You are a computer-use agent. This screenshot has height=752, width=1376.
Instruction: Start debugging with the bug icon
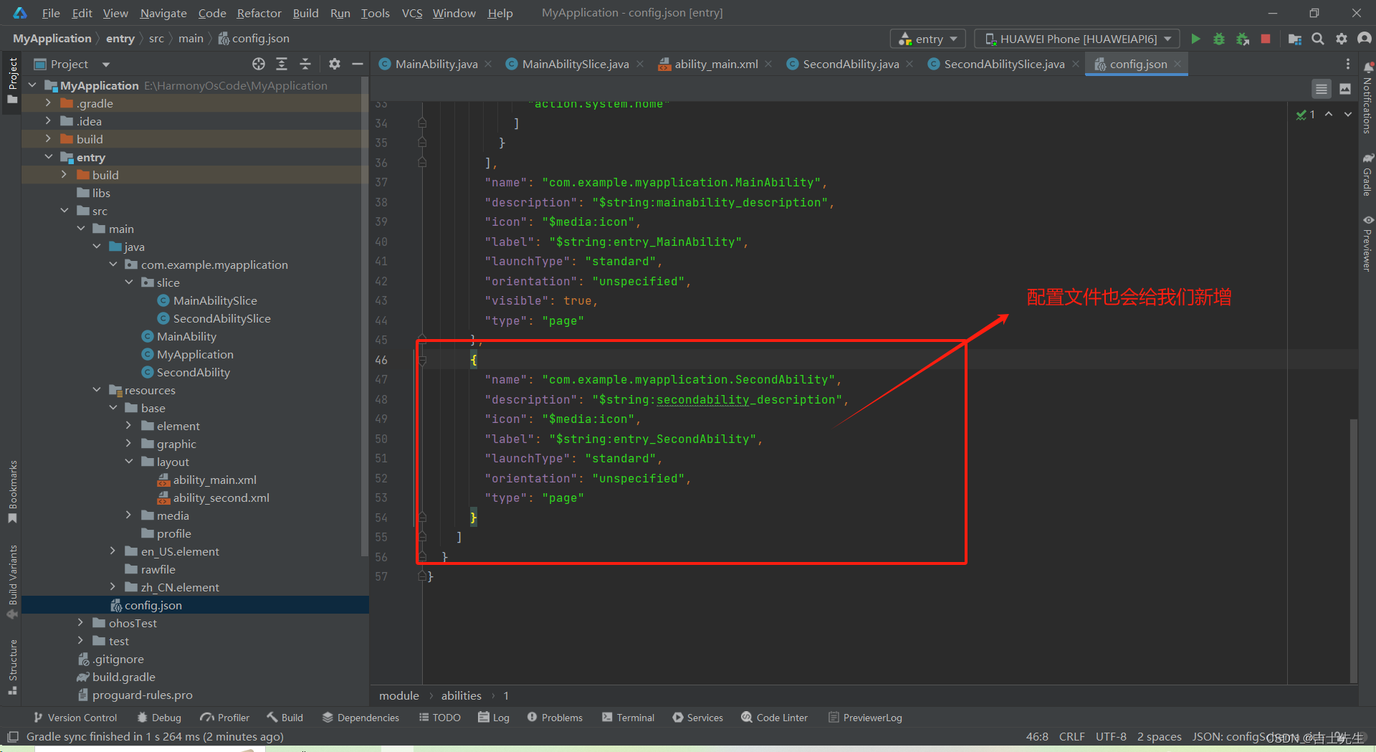point(1218,39)
